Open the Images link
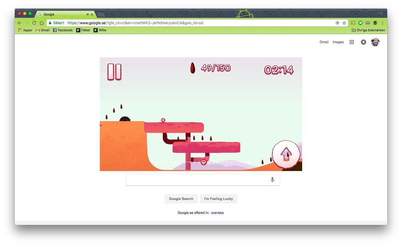 pyautogui.click(x=338, y=42)
